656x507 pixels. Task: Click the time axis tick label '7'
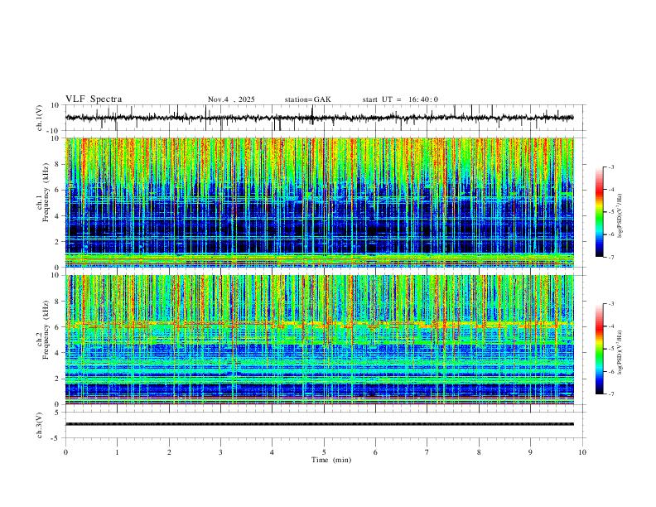pos(427,452)
